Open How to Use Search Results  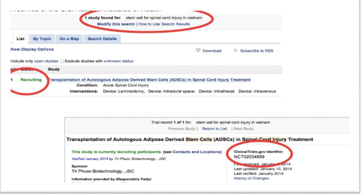[164, 24]
